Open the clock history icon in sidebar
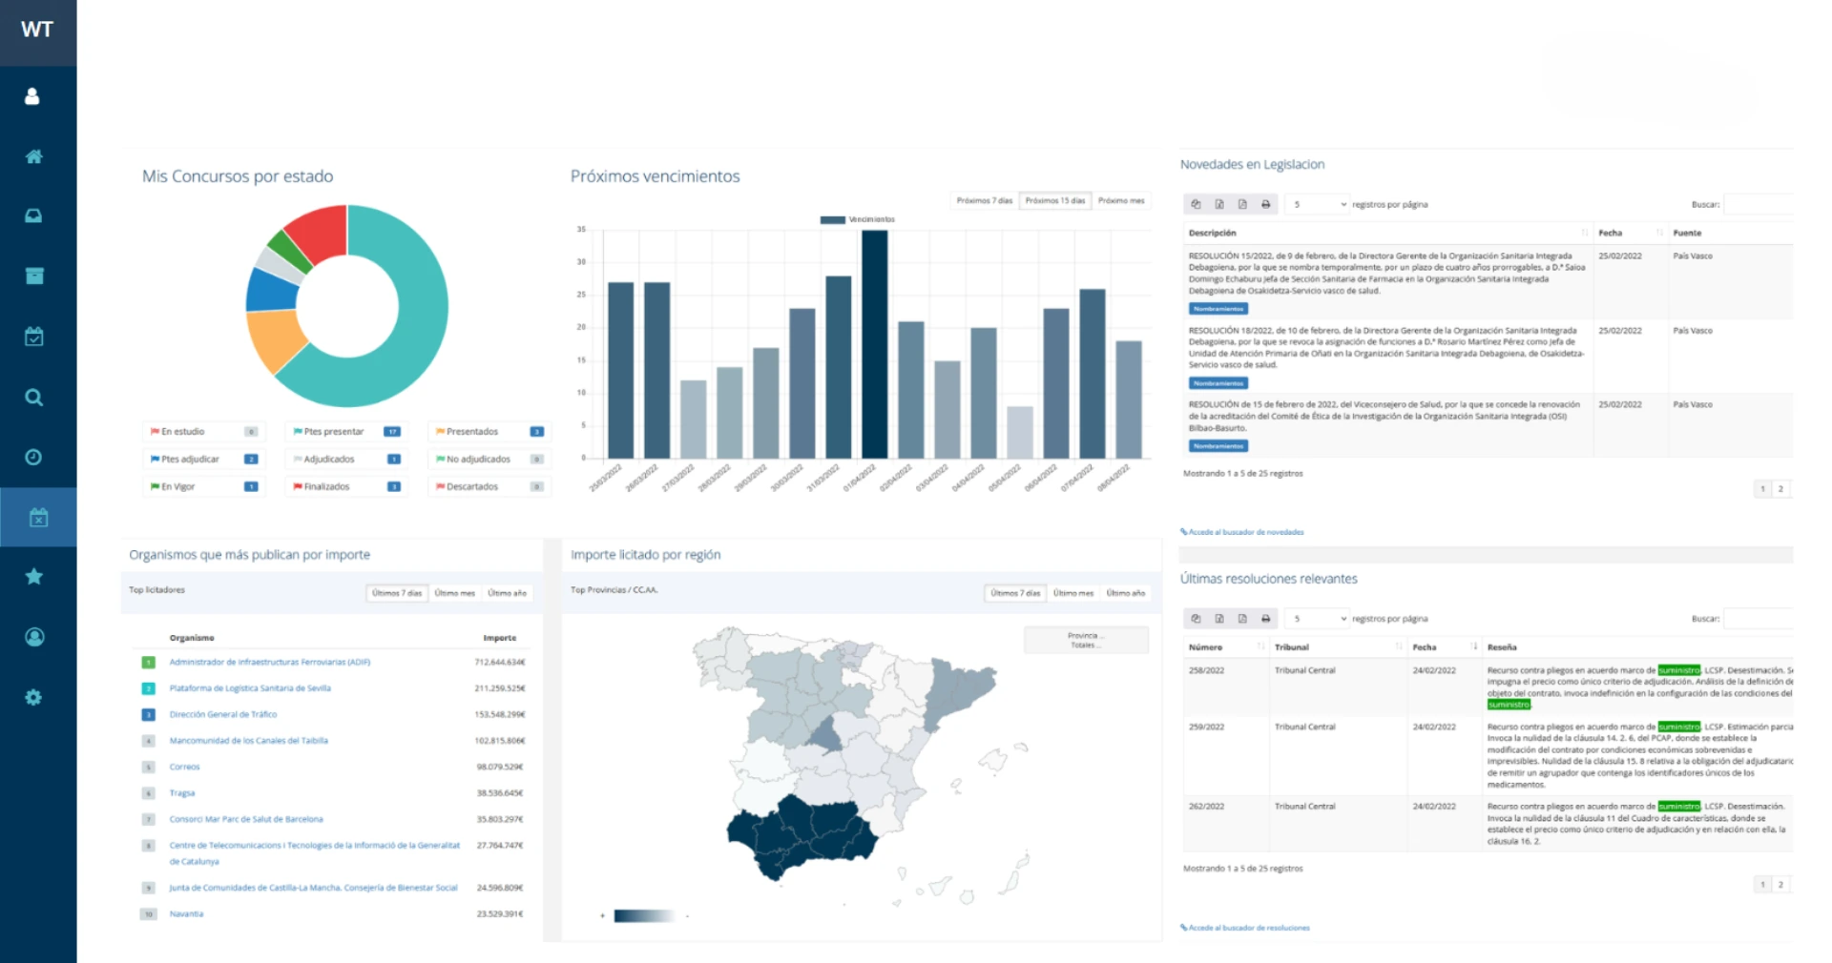The height and width of the screenshot is (963, 1832). point(33,458)
